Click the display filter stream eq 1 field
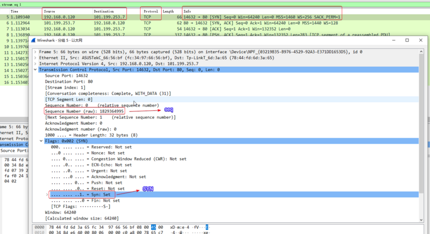 tap(215, 4)
